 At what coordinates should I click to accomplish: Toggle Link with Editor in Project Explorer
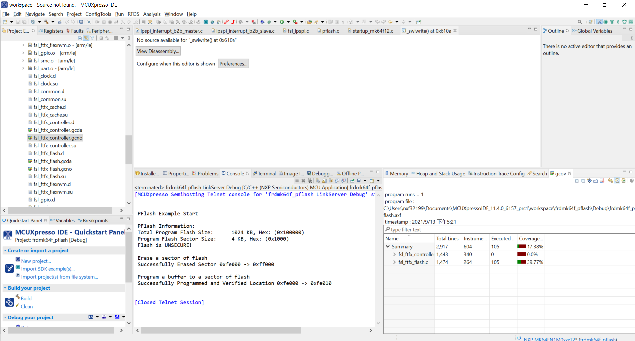click(x=86, y=38)
